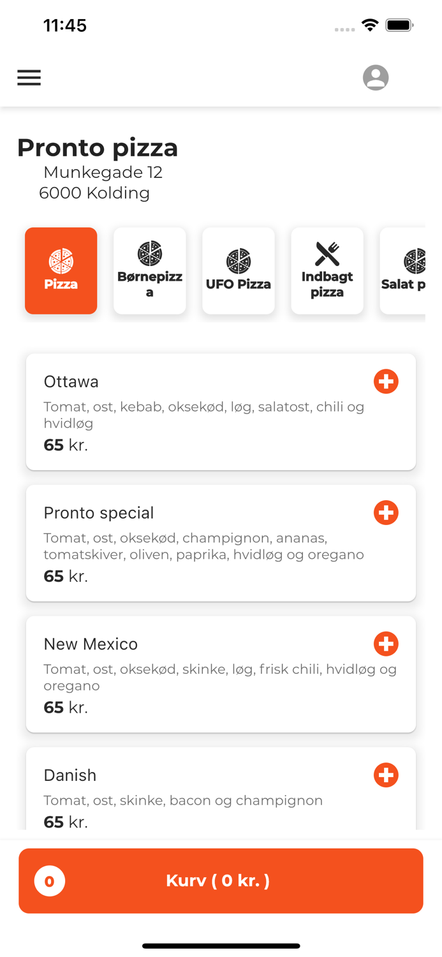Tap the Pronto pizza restaurant title
Screen dimensions: 442x957
pos(98,147)
